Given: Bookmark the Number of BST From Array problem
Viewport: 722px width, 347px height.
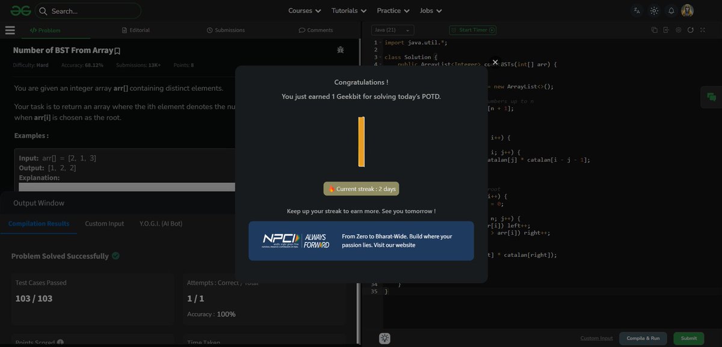Looking at the screenshot, I should pos(117,52).
